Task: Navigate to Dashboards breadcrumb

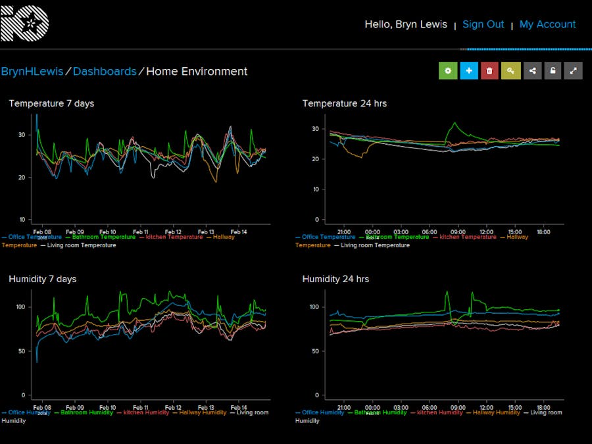Action: [x=105, y=72]
